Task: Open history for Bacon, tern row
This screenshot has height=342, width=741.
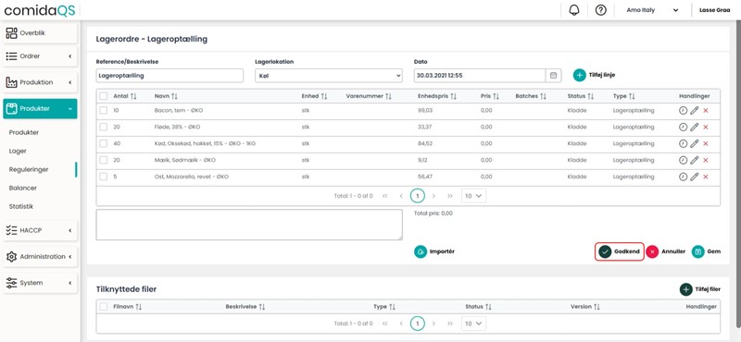Action: [x=683, y=110]
